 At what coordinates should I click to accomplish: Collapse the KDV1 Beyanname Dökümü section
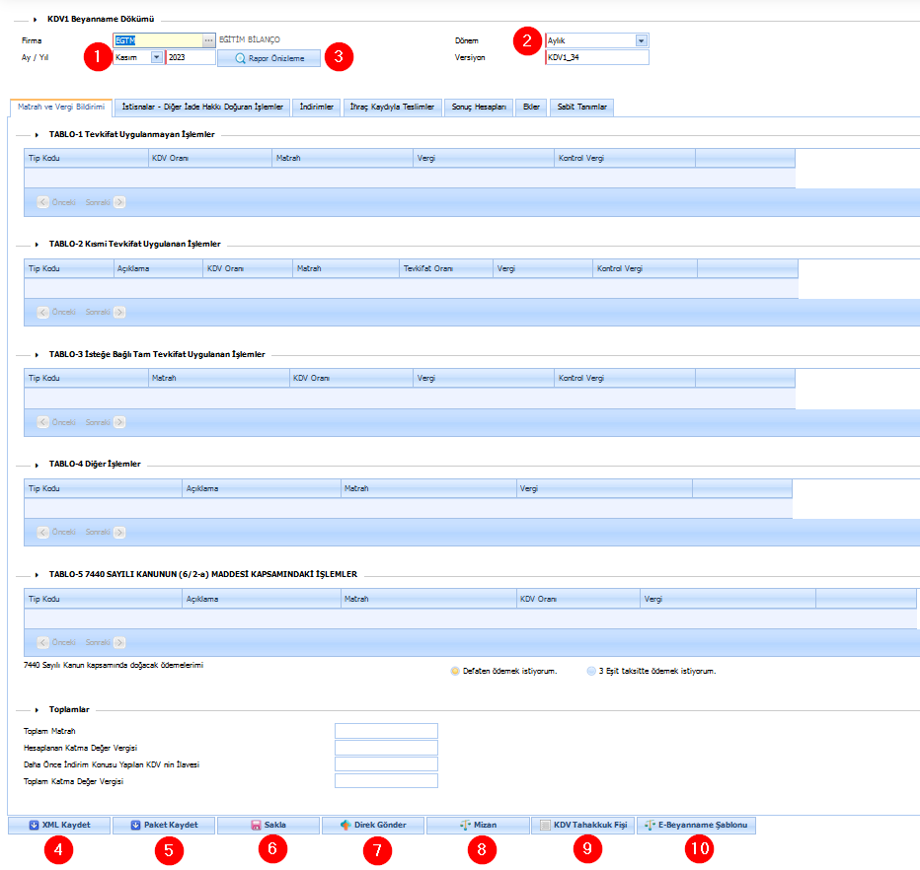tap(36, 20)
